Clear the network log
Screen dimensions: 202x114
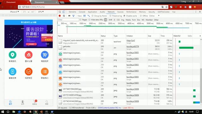(64, 16)
